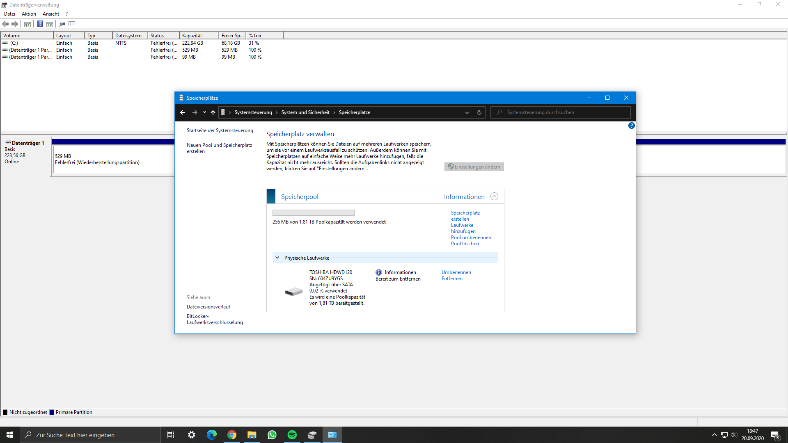Image resolution: width=788 pixels, height=443 pixels.
Task: Open the address bar history dropdown
Action: [x=467, y=112]
